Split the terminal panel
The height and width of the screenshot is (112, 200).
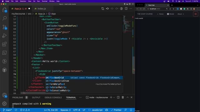coord(118,97)
